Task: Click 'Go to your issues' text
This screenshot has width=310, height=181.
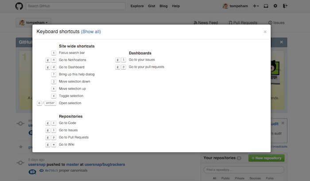Action: tap(142, 60)
